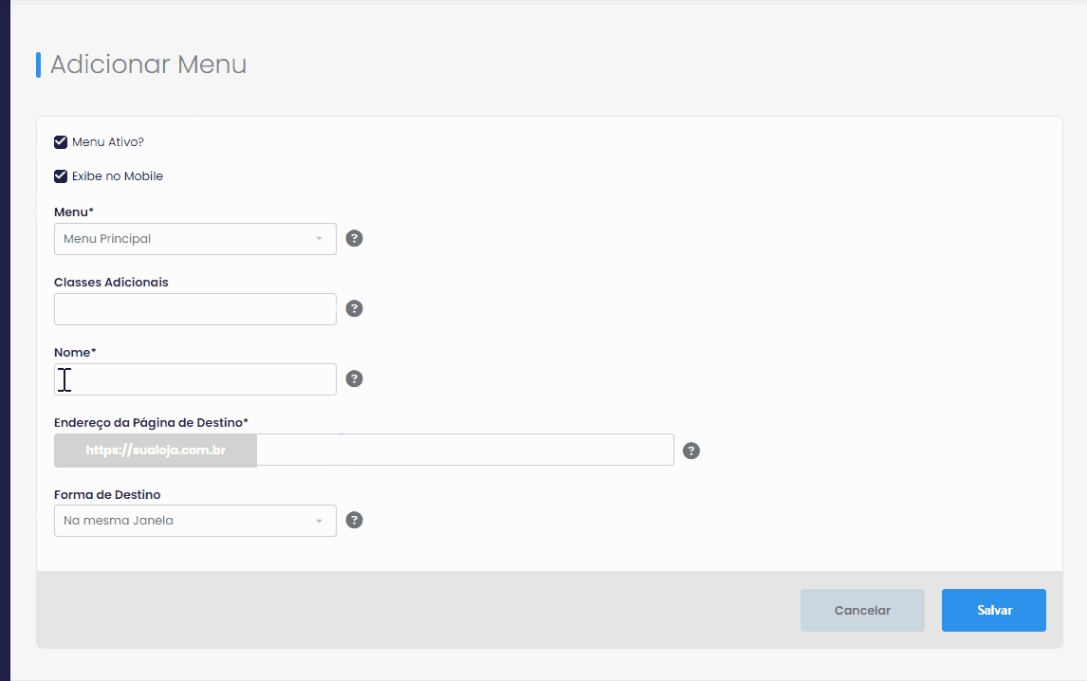Click the Adicionar Menu page heading
1087x681 pixels.
click(x=148, y=64)
